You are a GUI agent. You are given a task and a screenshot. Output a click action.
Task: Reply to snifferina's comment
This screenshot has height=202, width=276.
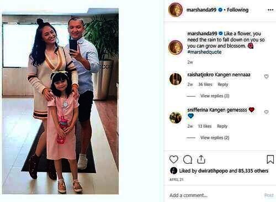pos(222,126)
